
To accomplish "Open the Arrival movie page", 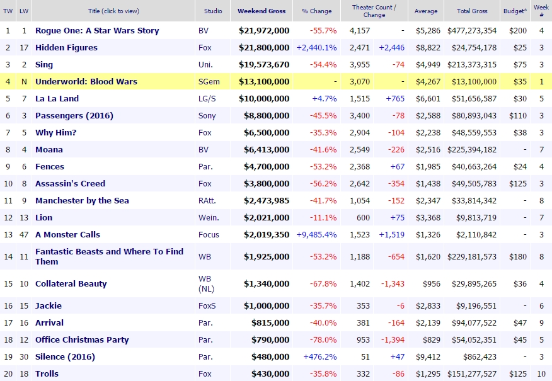I will pyautogui.click(x=49, y=323).
